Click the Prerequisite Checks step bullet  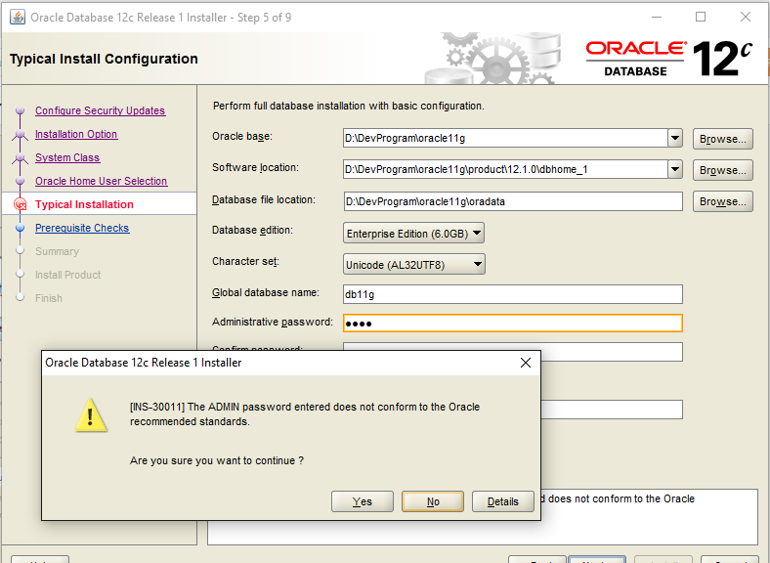tap(21, 228)
